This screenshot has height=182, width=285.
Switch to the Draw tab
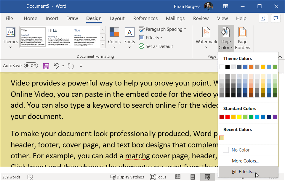click(72, 18)
